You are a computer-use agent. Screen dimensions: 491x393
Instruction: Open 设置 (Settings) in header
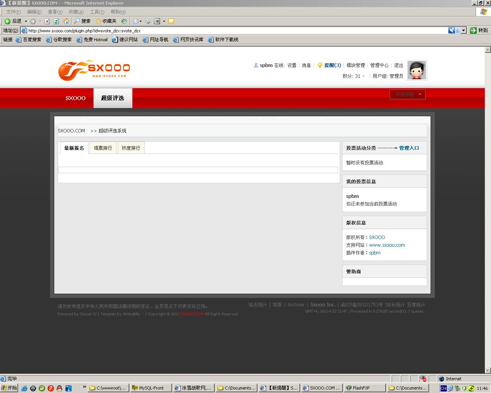pos(292,65)
